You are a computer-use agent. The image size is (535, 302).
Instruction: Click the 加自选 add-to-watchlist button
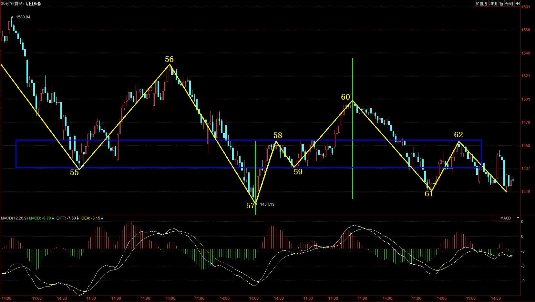pyautogui.click(x=481, y=4)
